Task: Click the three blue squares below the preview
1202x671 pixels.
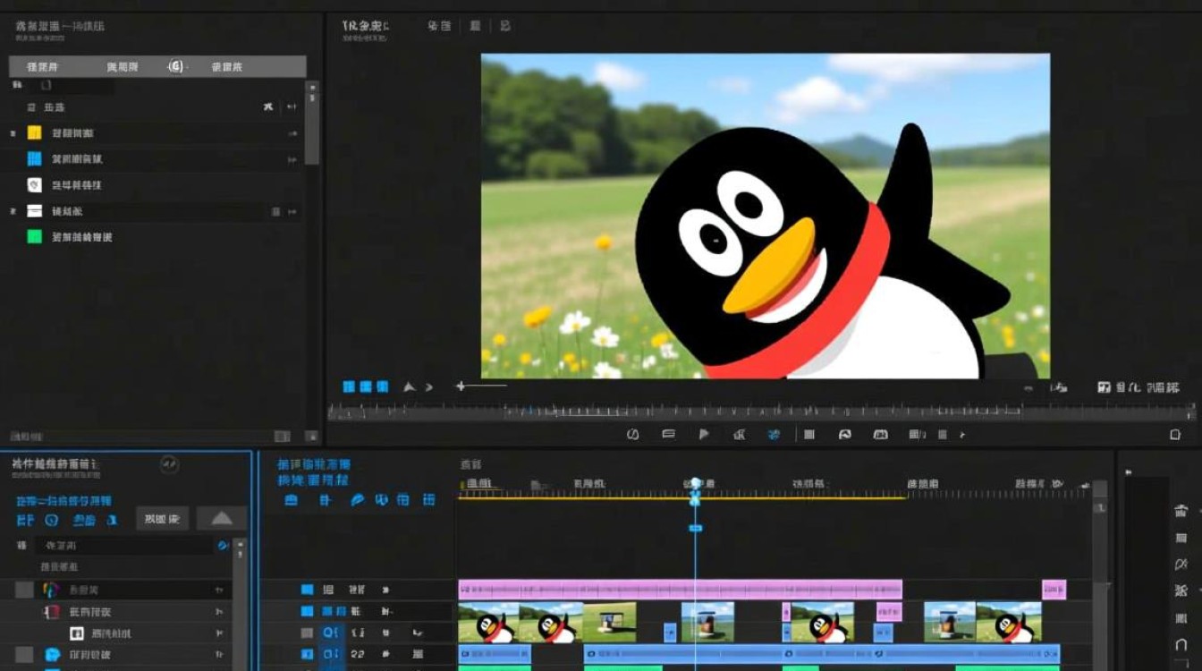Action: click(x=366, y=386)
